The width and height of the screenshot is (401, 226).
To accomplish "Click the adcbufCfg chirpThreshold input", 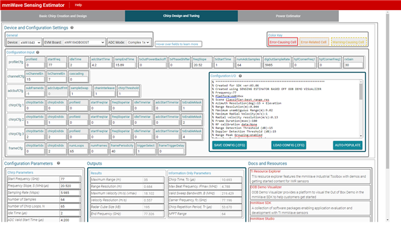I will (x=128, y=94).
